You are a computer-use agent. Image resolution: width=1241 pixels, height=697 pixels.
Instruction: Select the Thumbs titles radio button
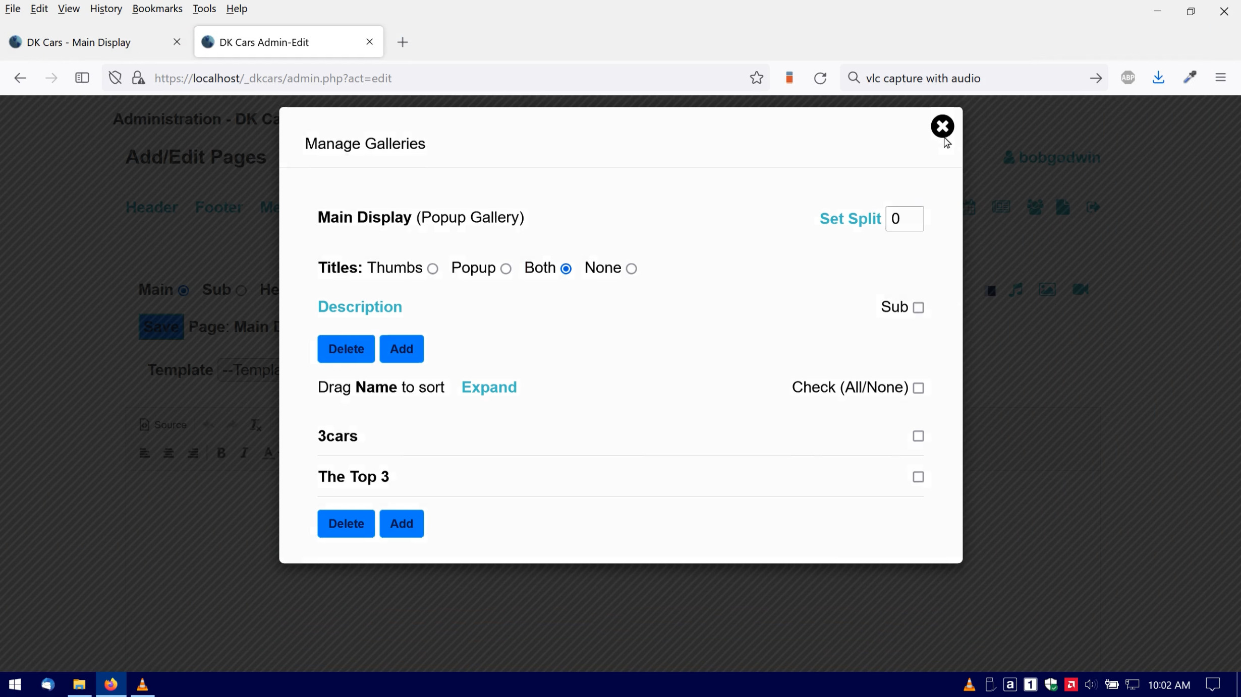pos(432,269)
